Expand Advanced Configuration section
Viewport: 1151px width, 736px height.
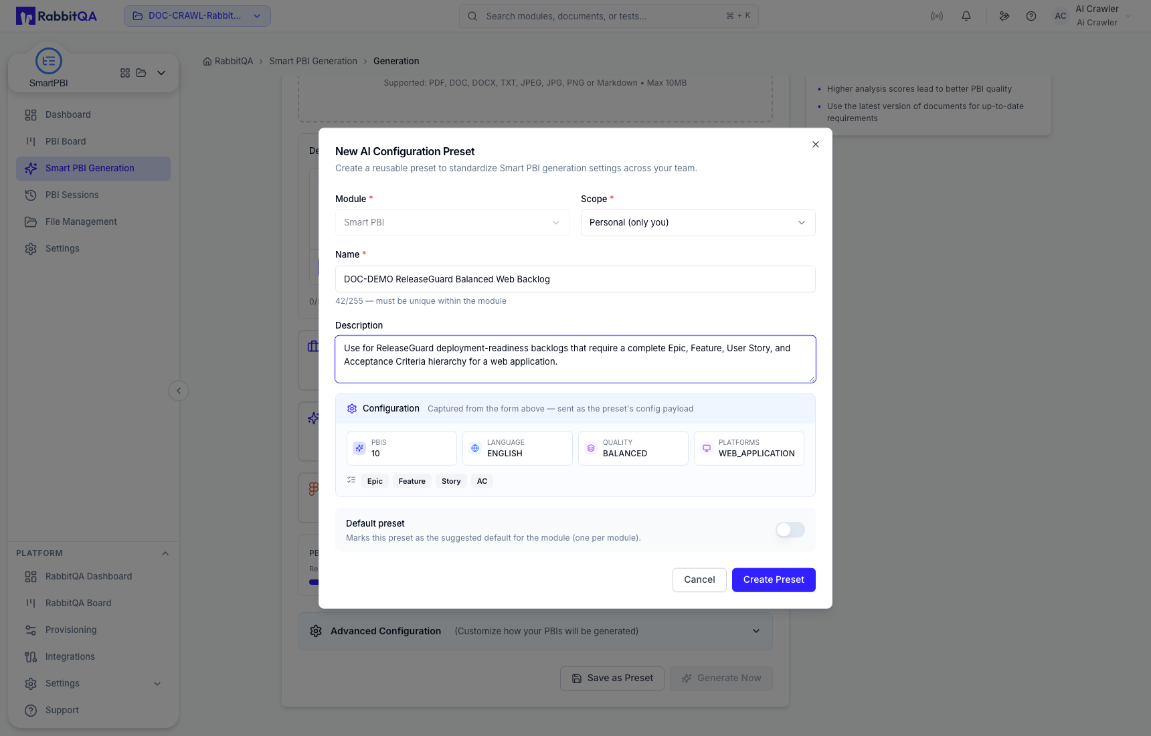535,631
